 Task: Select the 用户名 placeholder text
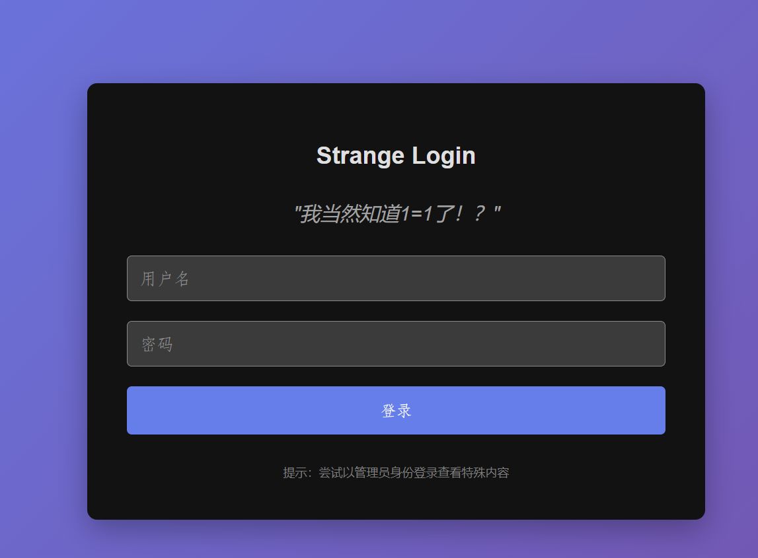(163, 278)
